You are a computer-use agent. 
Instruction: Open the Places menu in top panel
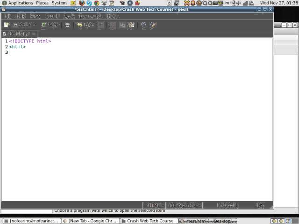click(42, 3)
